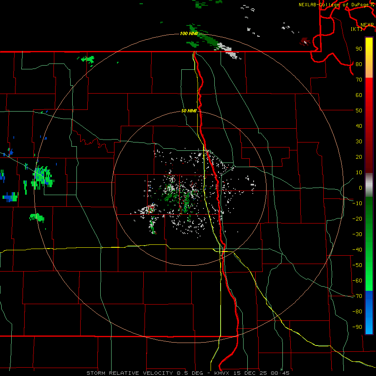376x376 pixels.
Task: Click the 15 DEC 25 date text
Action: pyautogui.click(x=250, y=373)
